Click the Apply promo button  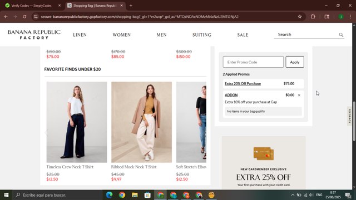coord(295,62)
